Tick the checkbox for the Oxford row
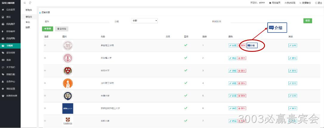This screenshot has width=324, height=128. click(x=45, y=96)
